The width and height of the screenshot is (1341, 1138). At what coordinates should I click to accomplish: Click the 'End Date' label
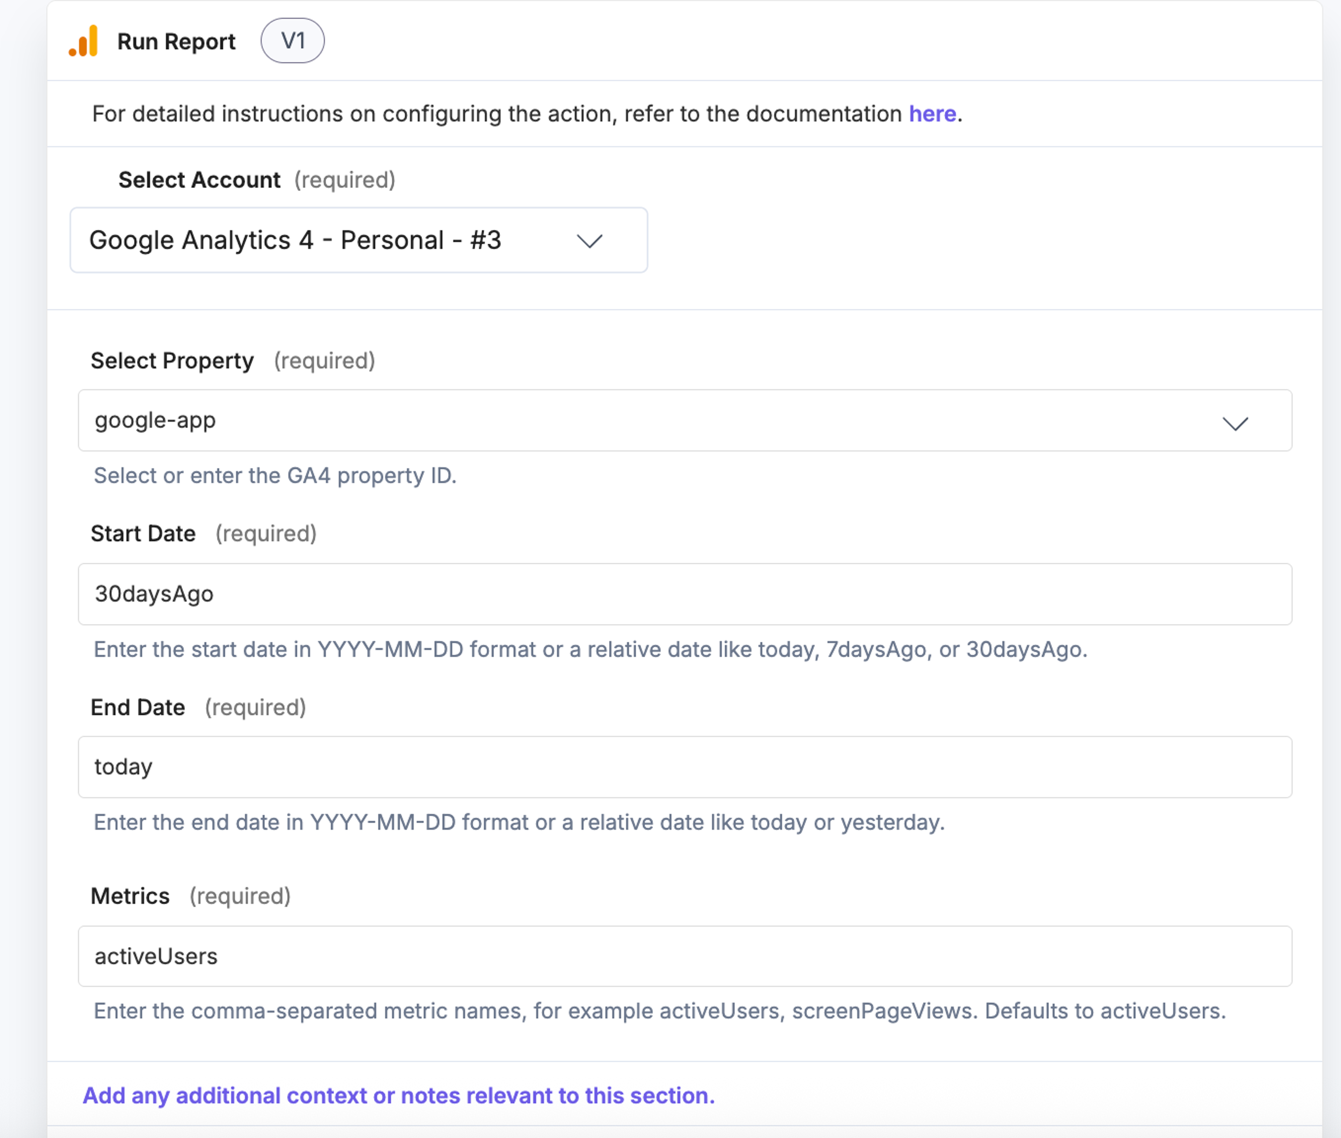pos(138,707)
